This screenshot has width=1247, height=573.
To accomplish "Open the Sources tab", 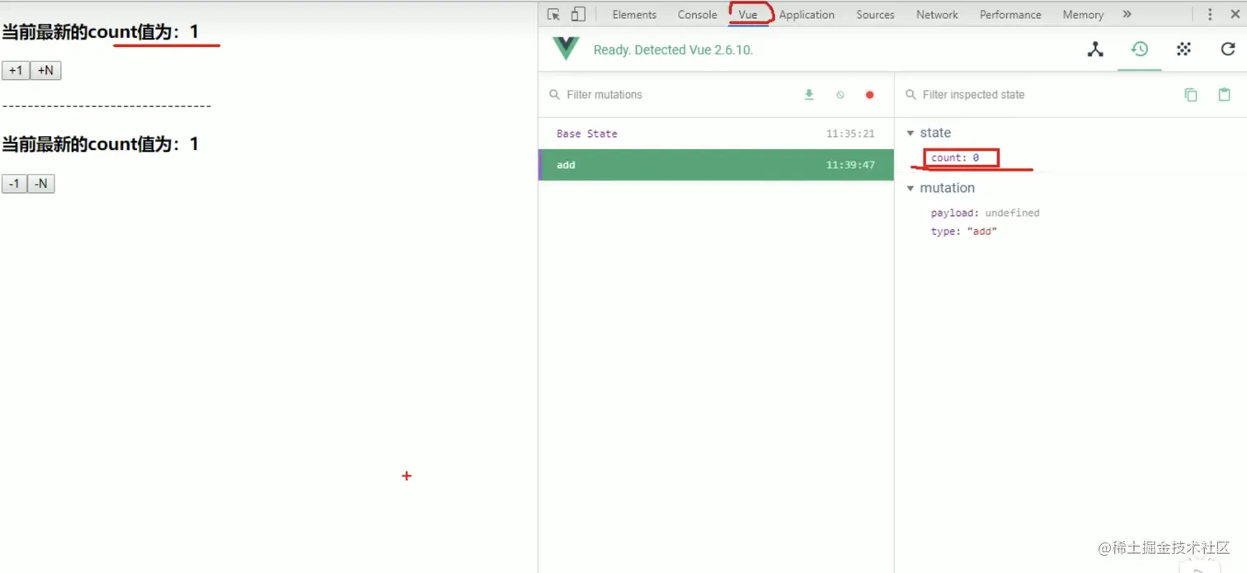I will click(x=875, y=15).
